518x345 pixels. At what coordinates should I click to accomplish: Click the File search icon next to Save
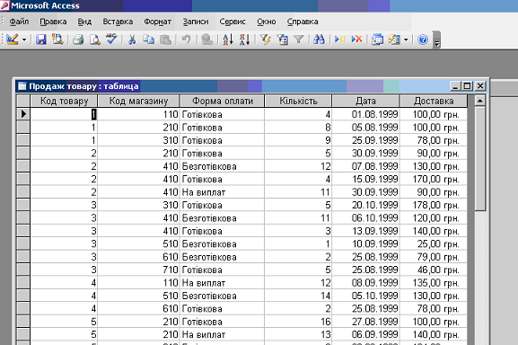[57, 40]
